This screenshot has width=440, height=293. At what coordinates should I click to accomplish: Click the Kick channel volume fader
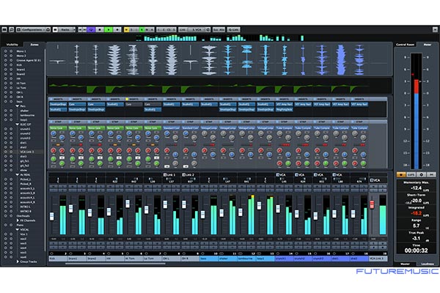click(52, 216)
